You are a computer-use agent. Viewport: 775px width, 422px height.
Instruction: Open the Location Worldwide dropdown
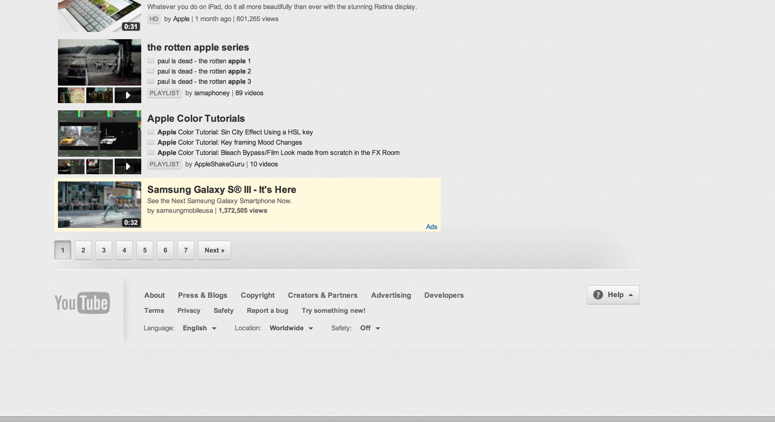click(x=291, y=328)
